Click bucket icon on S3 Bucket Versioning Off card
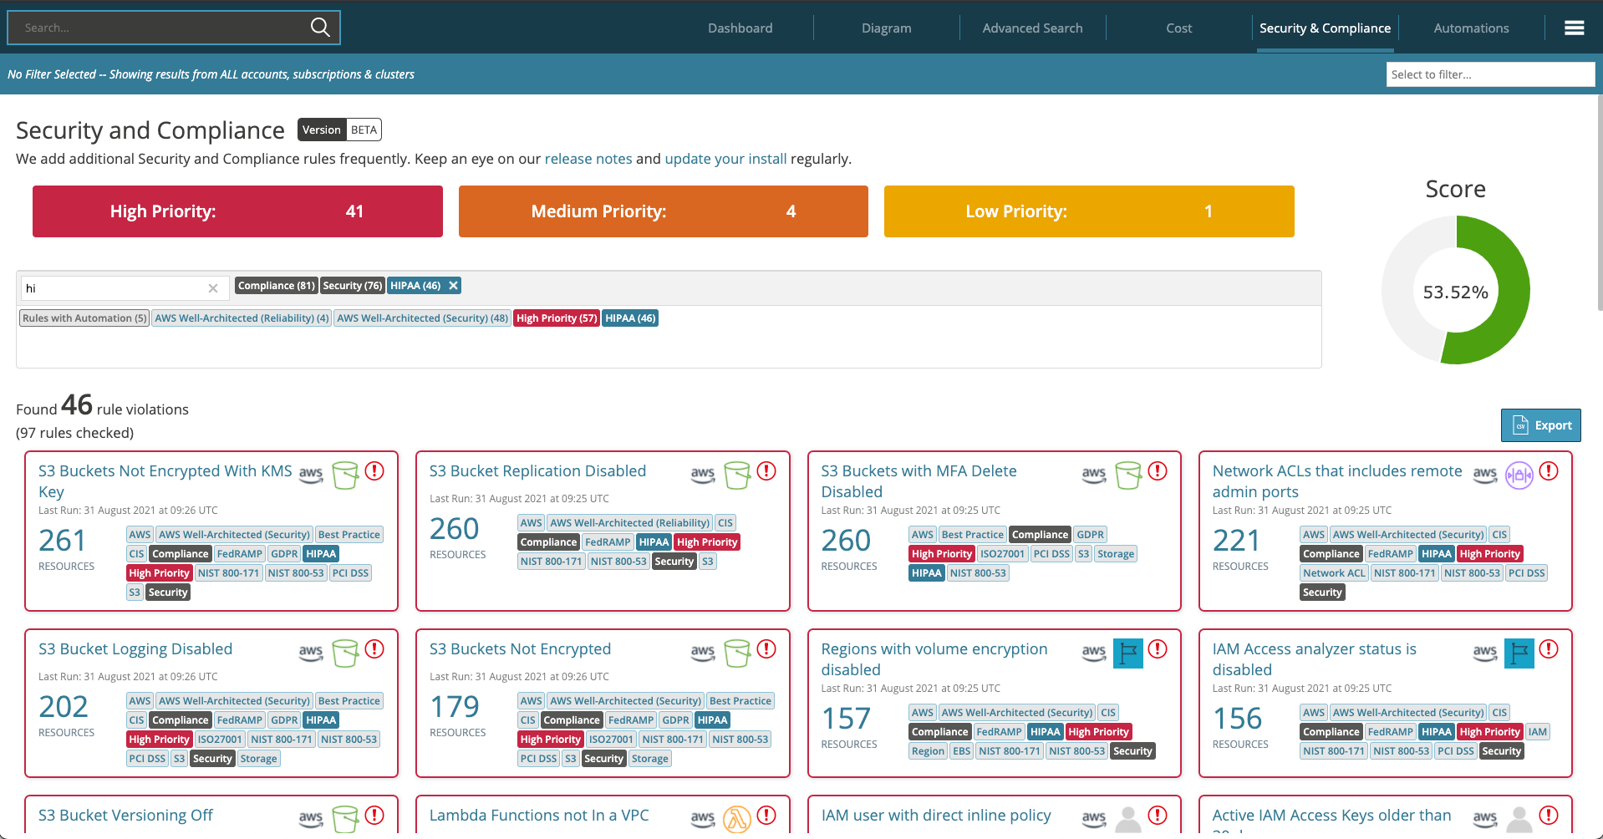1603x839 pixels. click(345, 819)
